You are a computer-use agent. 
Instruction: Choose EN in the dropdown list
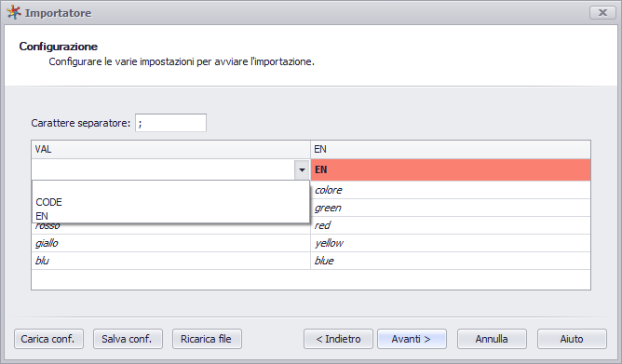42,216
